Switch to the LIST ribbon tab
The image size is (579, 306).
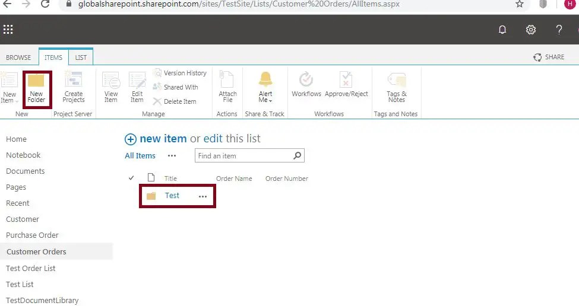pos(81,58)
